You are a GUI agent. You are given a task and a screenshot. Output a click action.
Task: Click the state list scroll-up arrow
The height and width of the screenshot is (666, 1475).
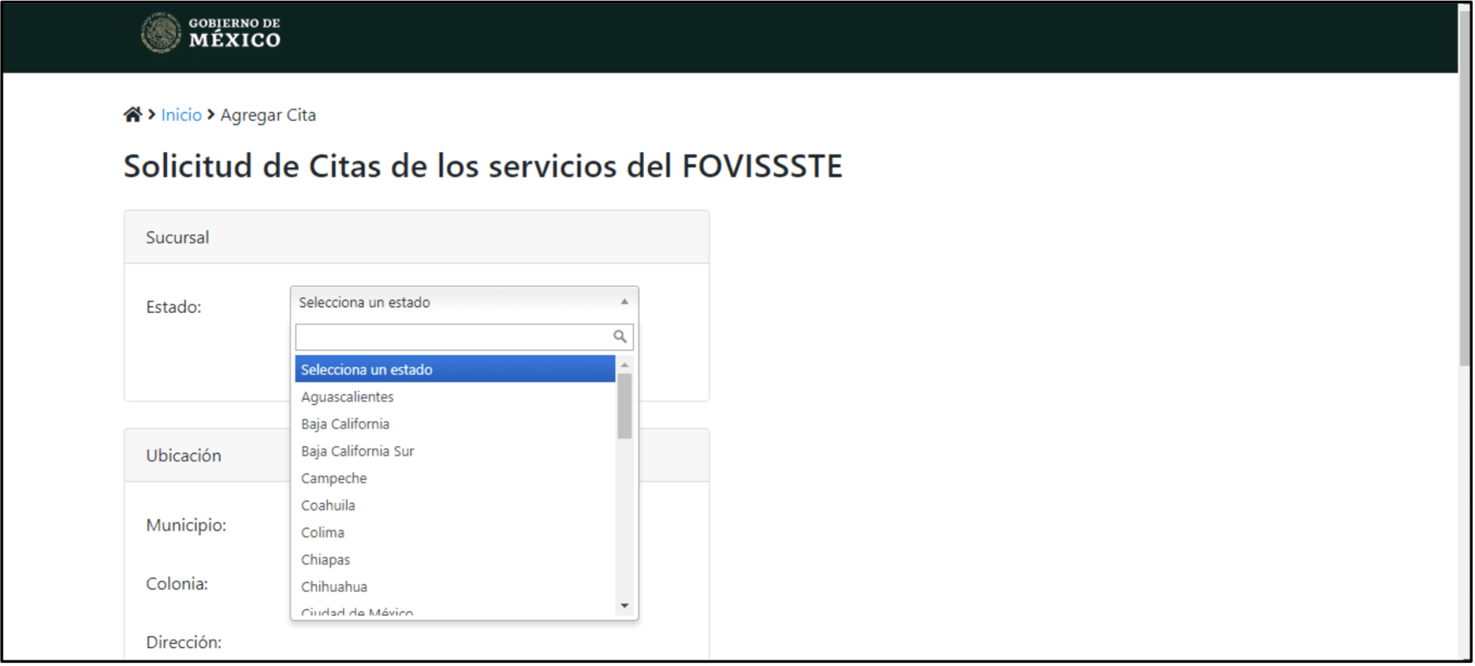tap(624, 365)
